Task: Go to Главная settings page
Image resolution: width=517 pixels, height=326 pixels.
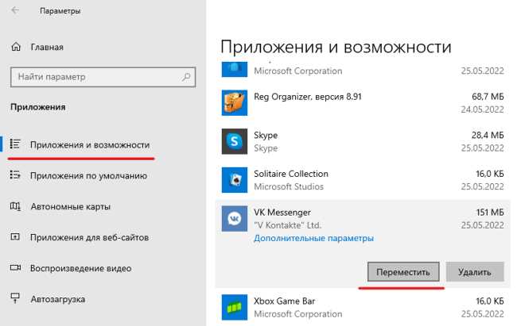Action: tap(47, 47)
